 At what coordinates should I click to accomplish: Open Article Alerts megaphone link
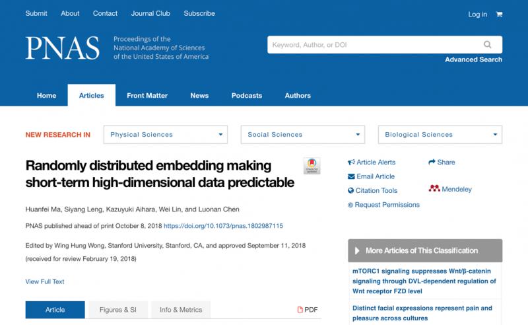click(x=372, y=162)
